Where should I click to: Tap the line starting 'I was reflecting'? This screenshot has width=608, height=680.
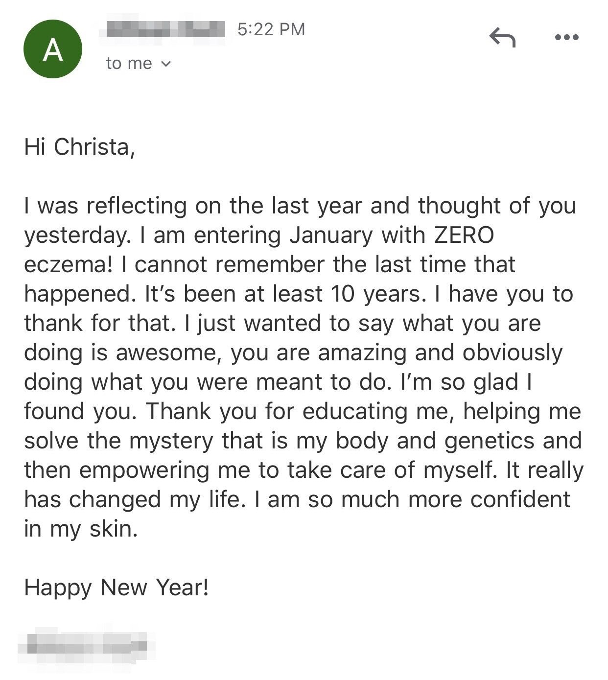coord(300,206)
